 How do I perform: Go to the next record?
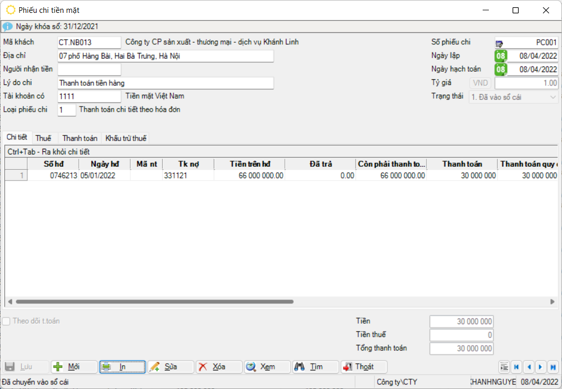pos(540,367)
